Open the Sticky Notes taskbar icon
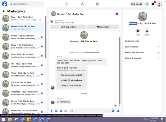Image resolution: width=166 pixels, height=122 pixels. click(29, 119)
